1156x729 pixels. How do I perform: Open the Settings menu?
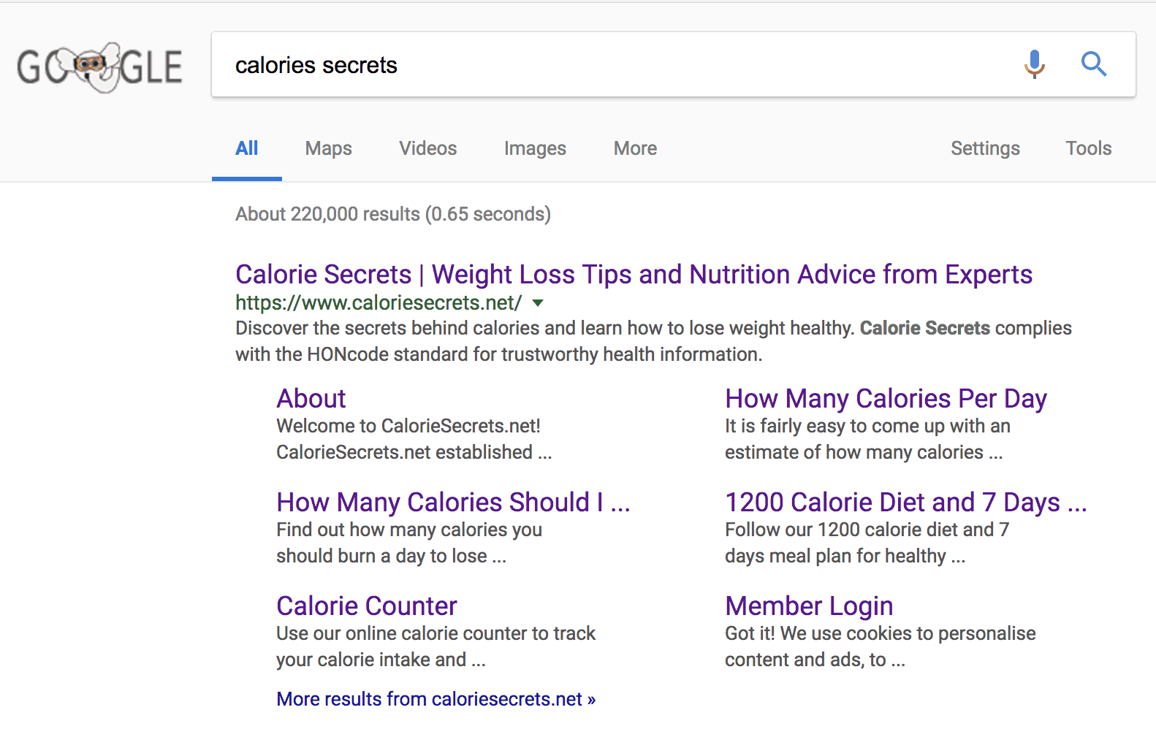tap(985, 148)
